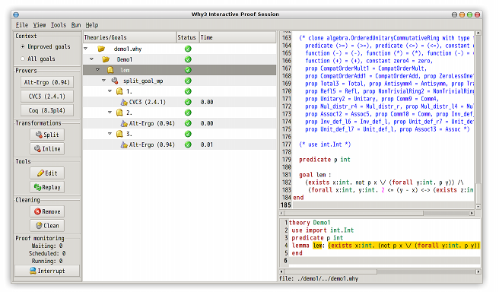
Task: Run the Alt-Ergo (0.94) prover
Action: (47, 82)
